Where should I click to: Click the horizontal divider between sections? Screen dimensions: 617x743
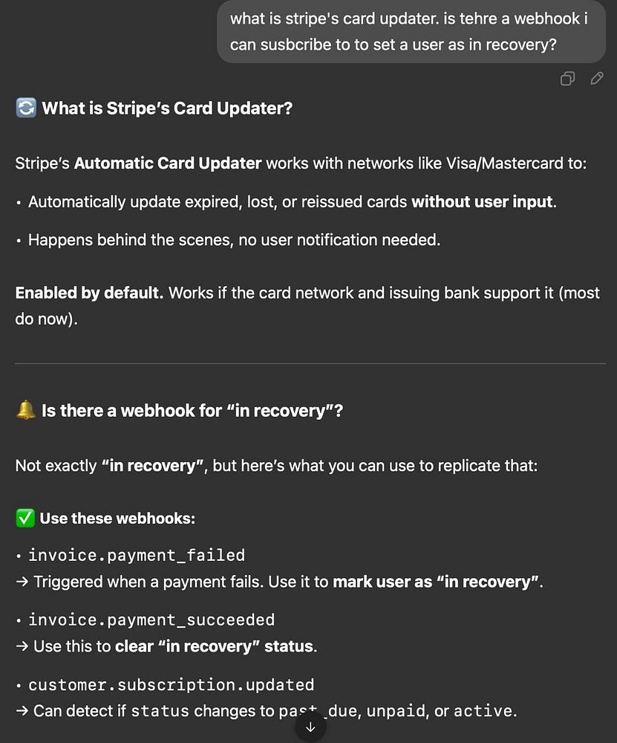[x=310, y=363]
